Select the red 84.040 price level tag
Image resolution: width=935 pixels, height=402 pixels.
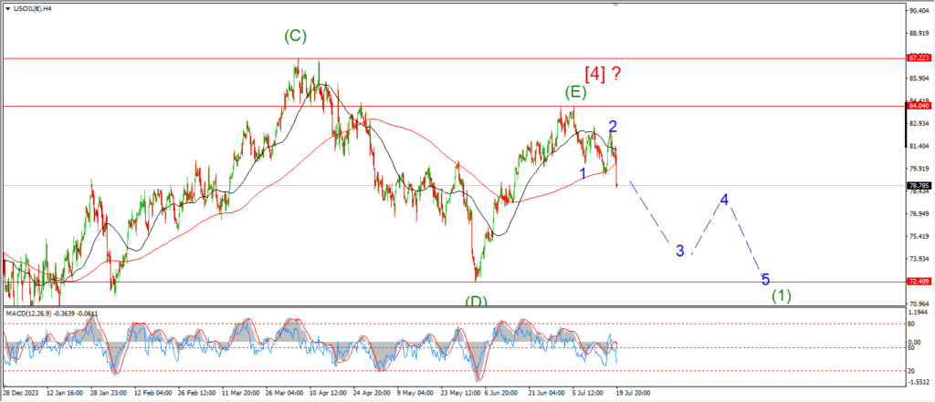918,106
